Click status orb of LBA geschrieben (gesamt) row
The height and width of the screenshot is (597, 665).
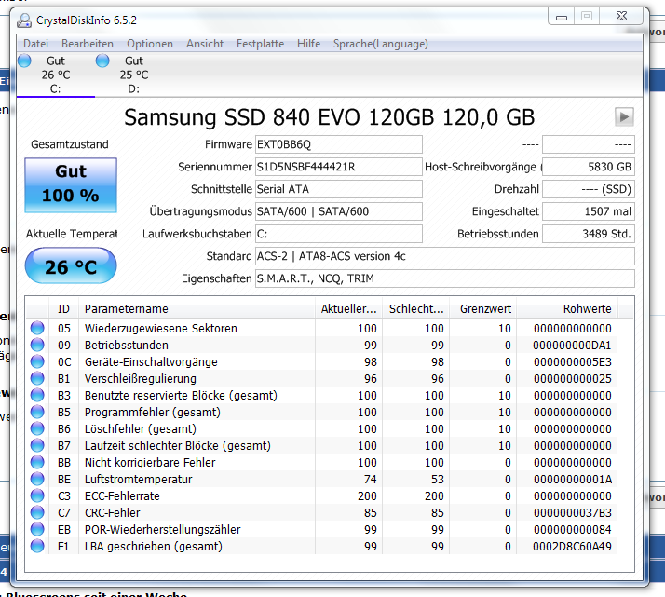37,546
